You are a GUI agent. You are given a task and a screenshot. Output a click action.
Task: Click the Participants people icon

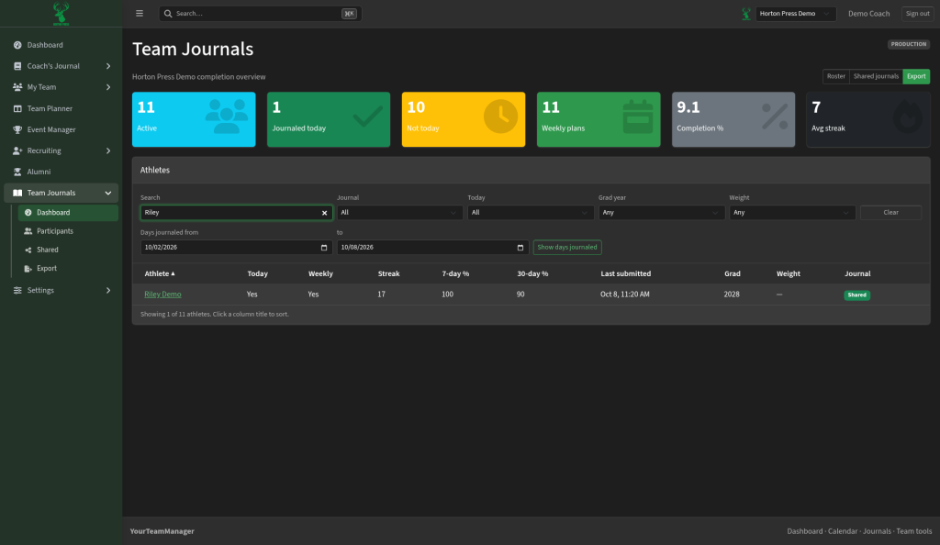point(28,231)
